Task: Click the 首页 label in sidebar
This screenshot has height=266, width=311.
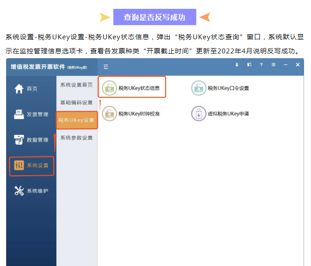Action: click(x=32, y=89)
